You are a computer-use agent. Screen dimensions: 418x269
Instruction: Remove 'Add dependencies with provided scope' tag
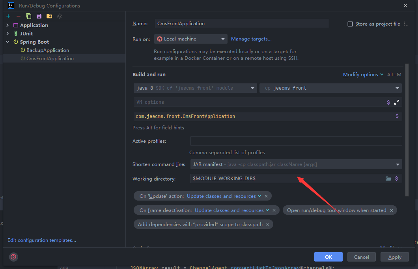click(x=267, y=225)
